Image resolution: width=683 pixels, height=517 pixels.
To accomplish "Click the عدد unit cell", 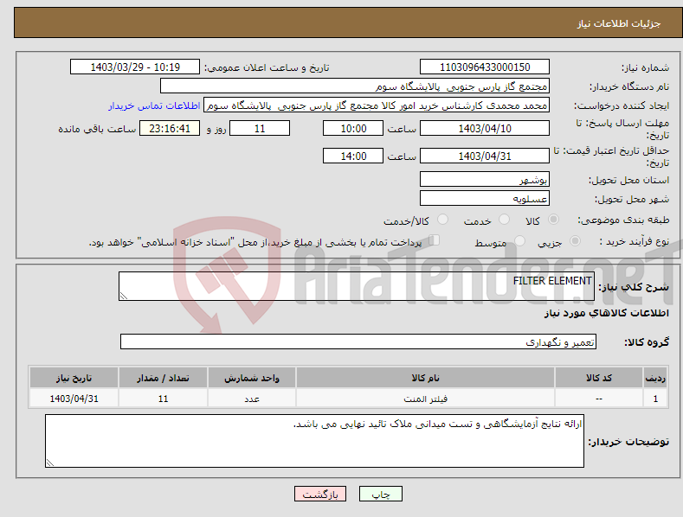I will click(252, 399).
